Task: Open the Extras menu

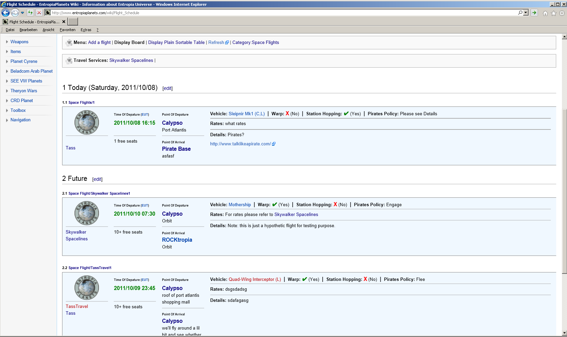Action: pyautogui.click(x=86, y=30)
